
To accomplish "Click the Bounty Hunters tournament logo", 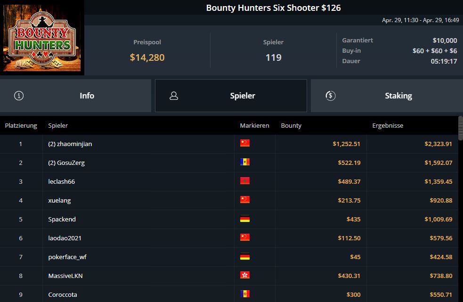I will pyautogui.click(x=42, y=38).
